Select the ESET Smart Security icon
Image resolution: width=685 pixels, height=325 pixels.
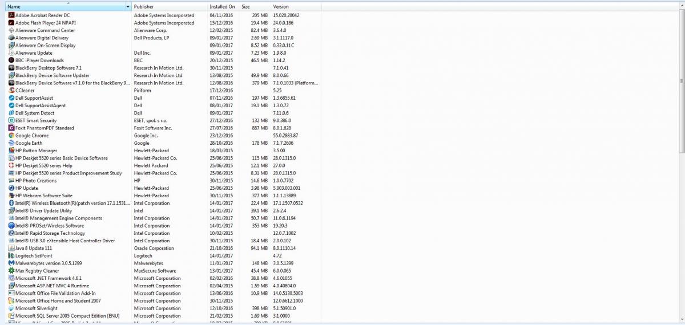(x=11, y=120)
